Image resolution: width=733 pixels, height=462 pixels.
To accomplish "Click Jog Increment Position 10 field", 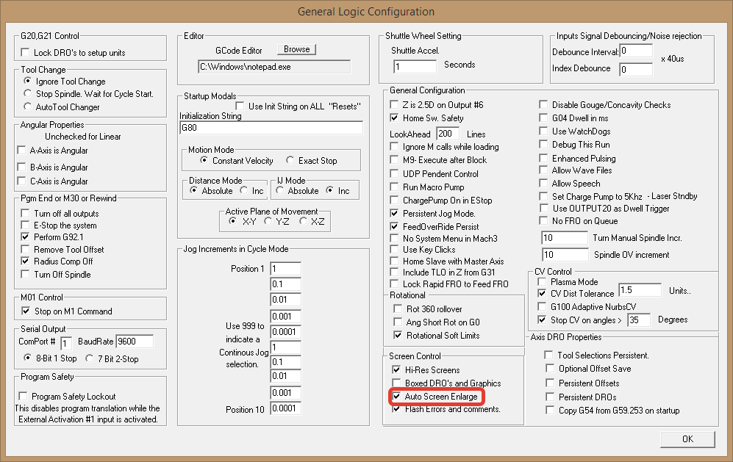I will point(285,408).
